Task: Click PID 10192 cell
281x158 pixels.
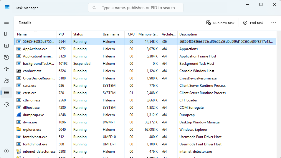Action: click(x=63, y=64)
